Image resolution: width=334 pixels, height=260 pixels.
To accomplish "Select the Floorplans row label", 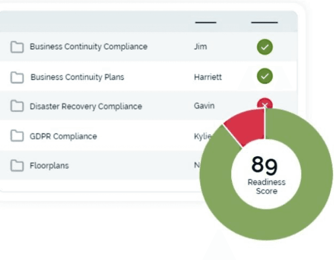I will point(49,166).
